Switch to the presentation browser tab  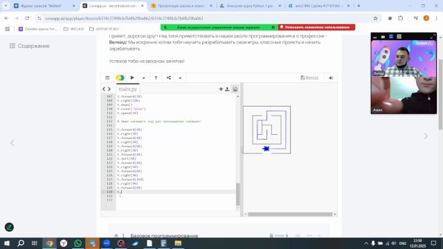point(182,6)
